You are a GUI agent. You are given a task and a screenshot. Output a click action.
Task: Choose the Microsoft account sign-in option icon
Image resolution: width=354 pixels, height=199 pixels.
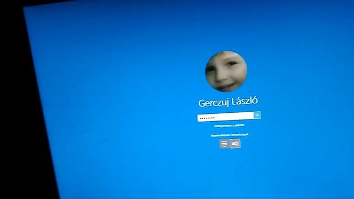(235, 144)
